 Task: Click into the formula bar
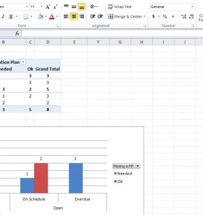[x=112, y=33]
